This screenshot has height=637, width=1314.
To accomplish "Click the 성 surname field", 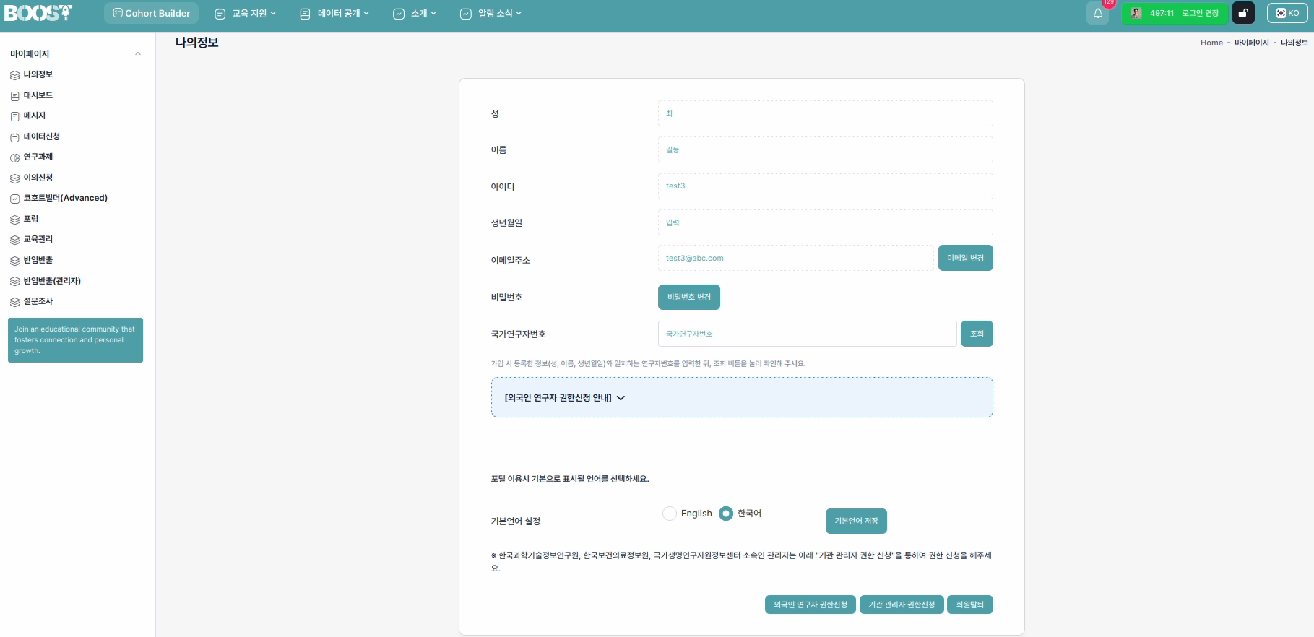I will pos(825,113).
